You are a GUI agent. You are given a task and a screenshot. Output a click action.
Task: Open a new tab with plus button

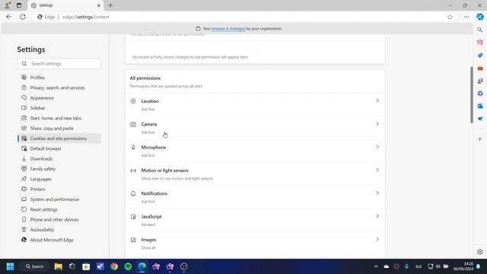coord(110,5)
